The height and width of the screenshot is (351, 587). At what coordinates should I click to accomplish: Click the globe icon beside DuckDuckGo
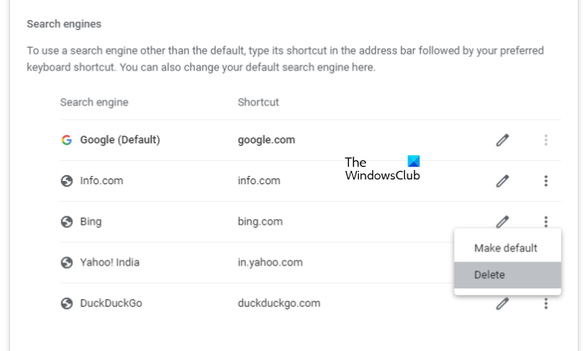coord(66,303)
